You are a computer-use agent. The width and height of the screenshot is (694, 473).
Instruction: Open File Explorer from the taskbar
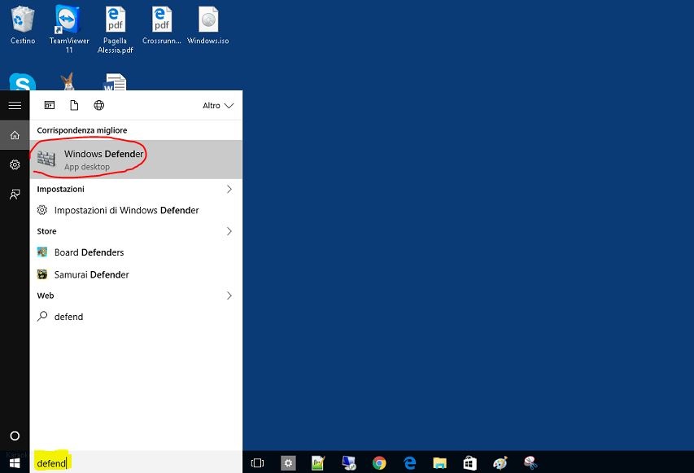coord(439,463)
